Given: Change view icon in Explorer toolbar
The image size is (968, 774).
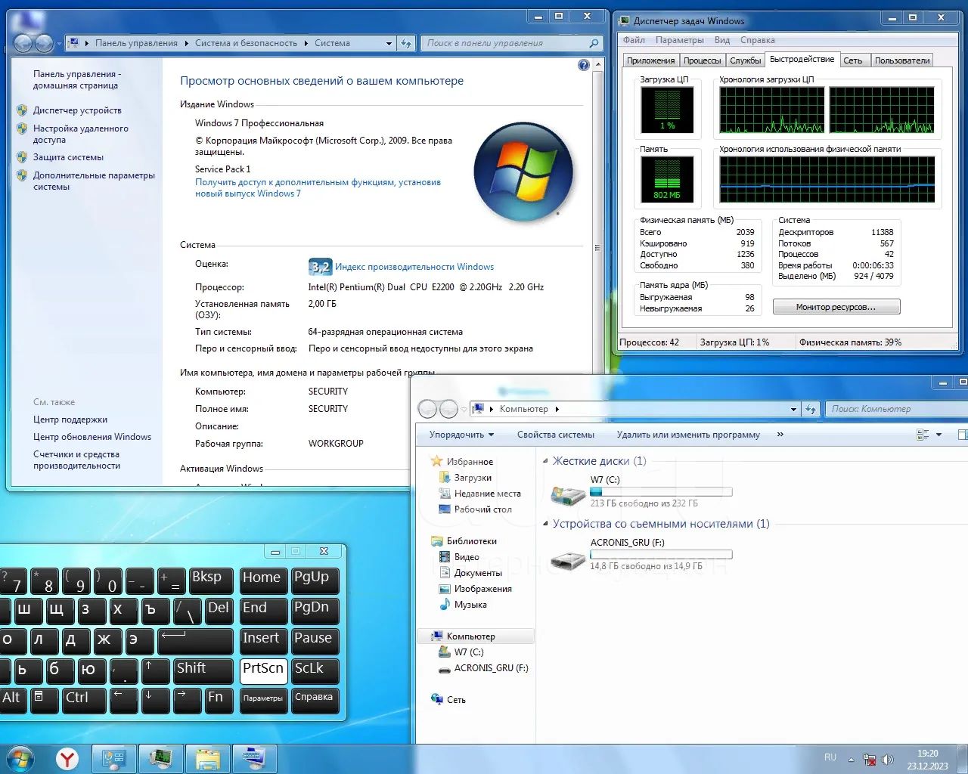Looking at the screenshot, I should pos(923,435).
